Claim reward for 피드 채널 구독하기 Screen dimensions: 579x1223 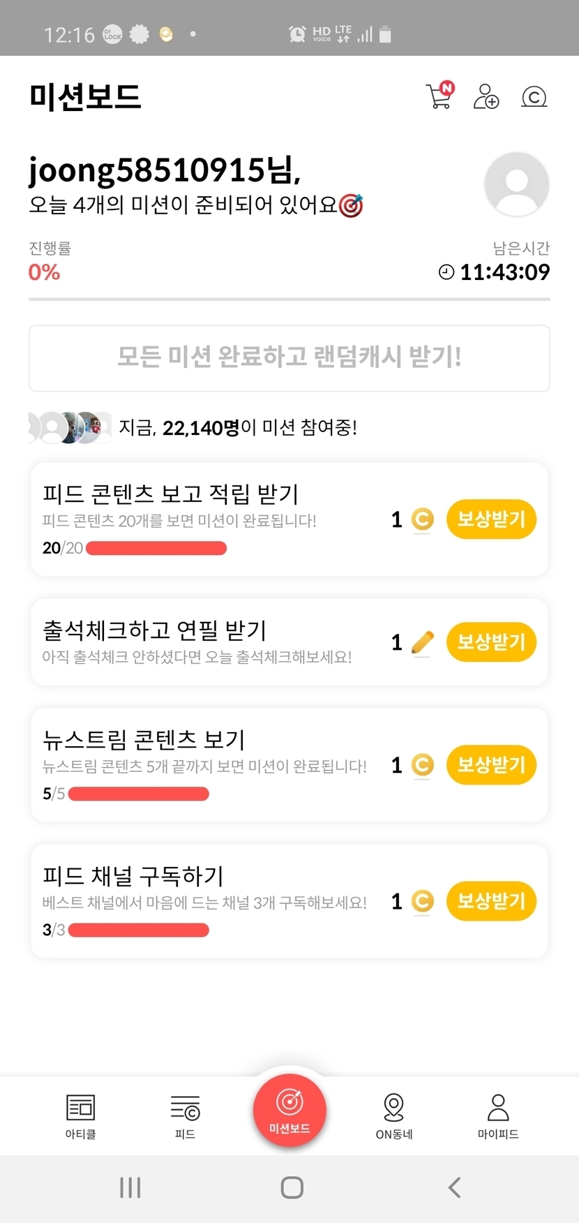(491, 901)
